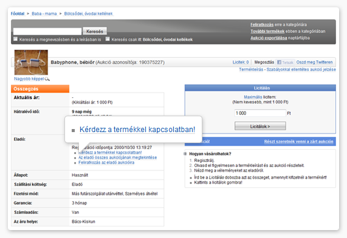Image resolution: width=347 pixels, height=238 pixels.
Task: Click the auction title 'Babyphone, bébiőr'
Action: (x=72, y=62)
